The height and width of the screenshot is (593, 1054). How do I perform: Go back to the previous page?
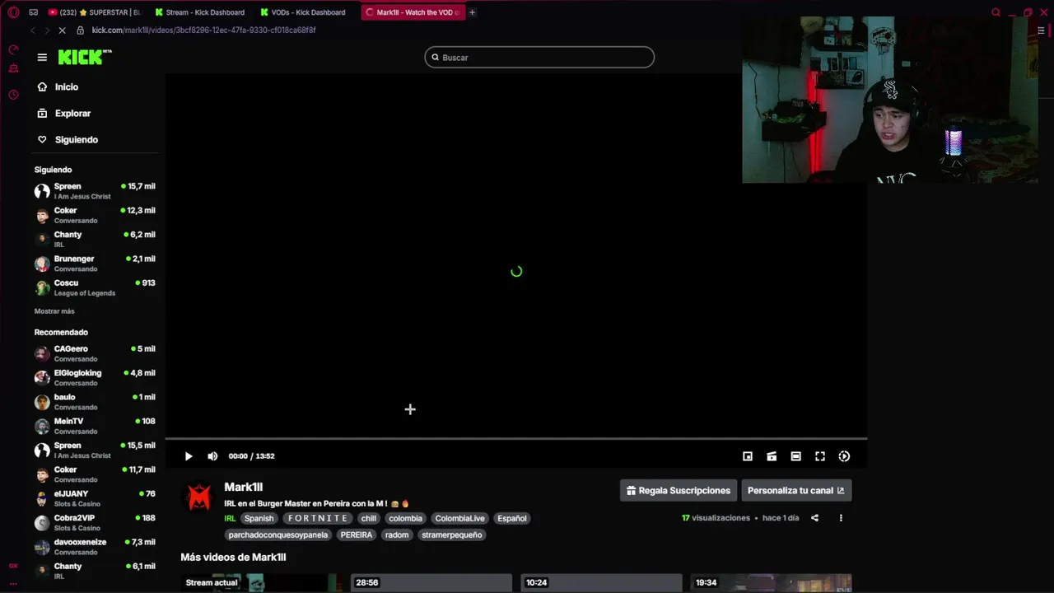click(33, 30)
